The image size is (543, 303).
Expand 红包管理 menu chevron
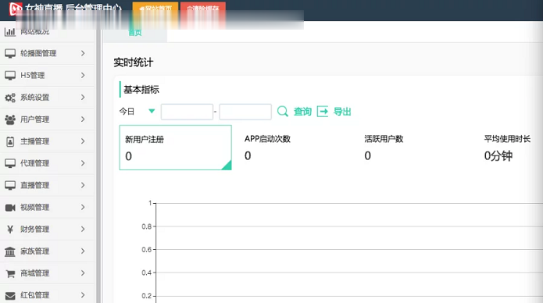tap(83, 295)
